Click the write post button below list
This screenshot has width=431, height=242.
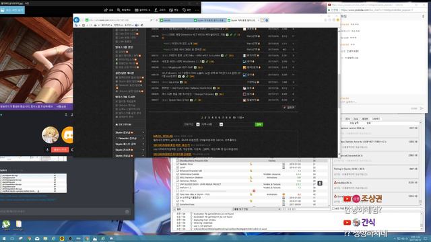[289, 108]
